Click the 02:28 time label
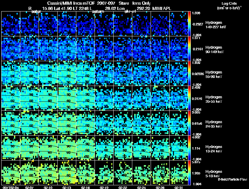 pos(160,188)
